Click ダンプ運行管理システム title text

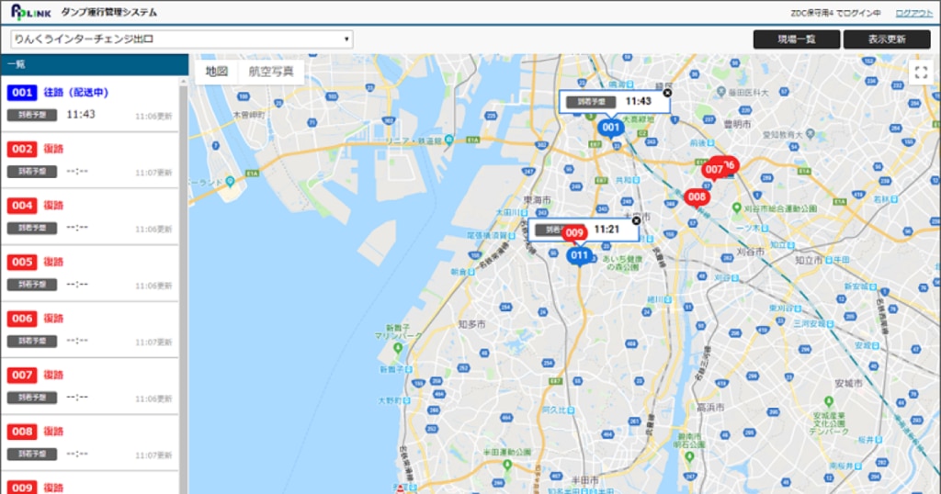pyautogui.click(x=108, y=12)
